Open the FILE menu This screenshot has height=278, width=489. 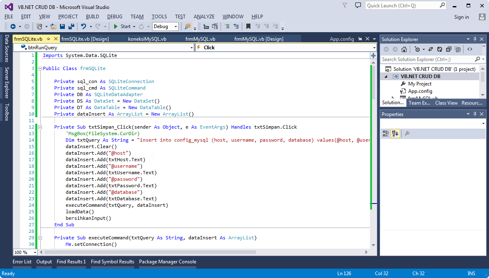pos(9,17)
